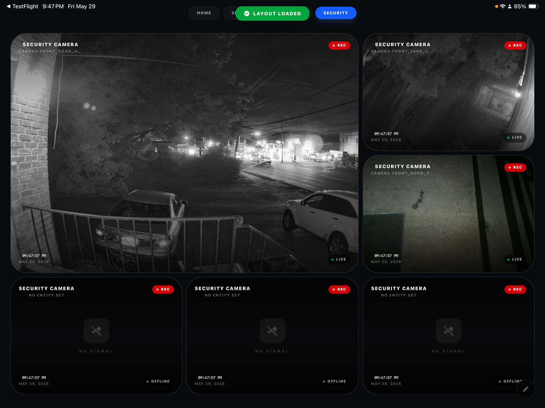Open the front door porch floor camera feed
The width and height of the screenshot is (545, 408).
pyautogui.click(x=449, y=214)
